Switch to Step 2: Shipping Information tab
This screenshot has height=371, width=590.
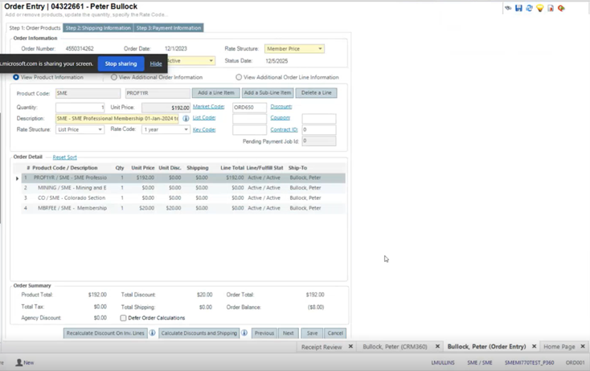coord(98,28)
